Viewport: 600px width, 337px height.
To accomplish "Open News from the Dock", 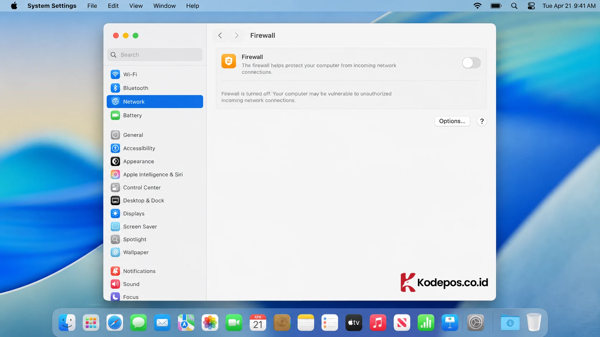I will [402, 323].
